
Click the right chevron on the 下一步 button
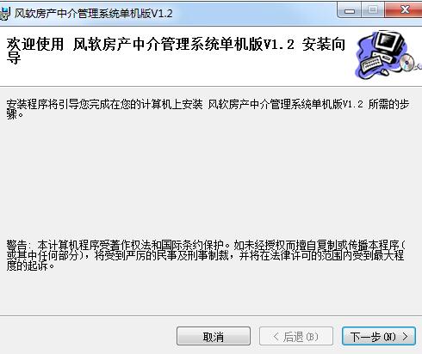click(x=405, y=337)
